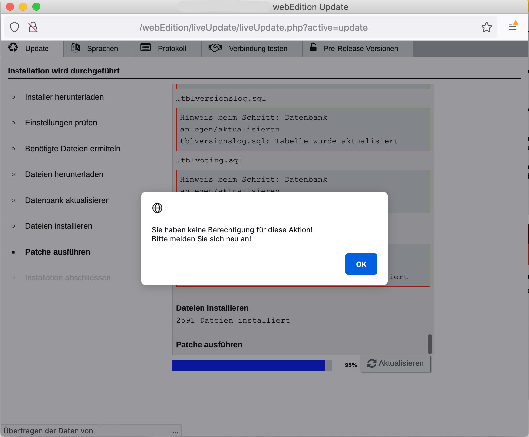Image resolution: width=529 pixels, height=437 pixels.
Task: Open the Pre-Release Versionen tab
Action: tap(358, 48)
